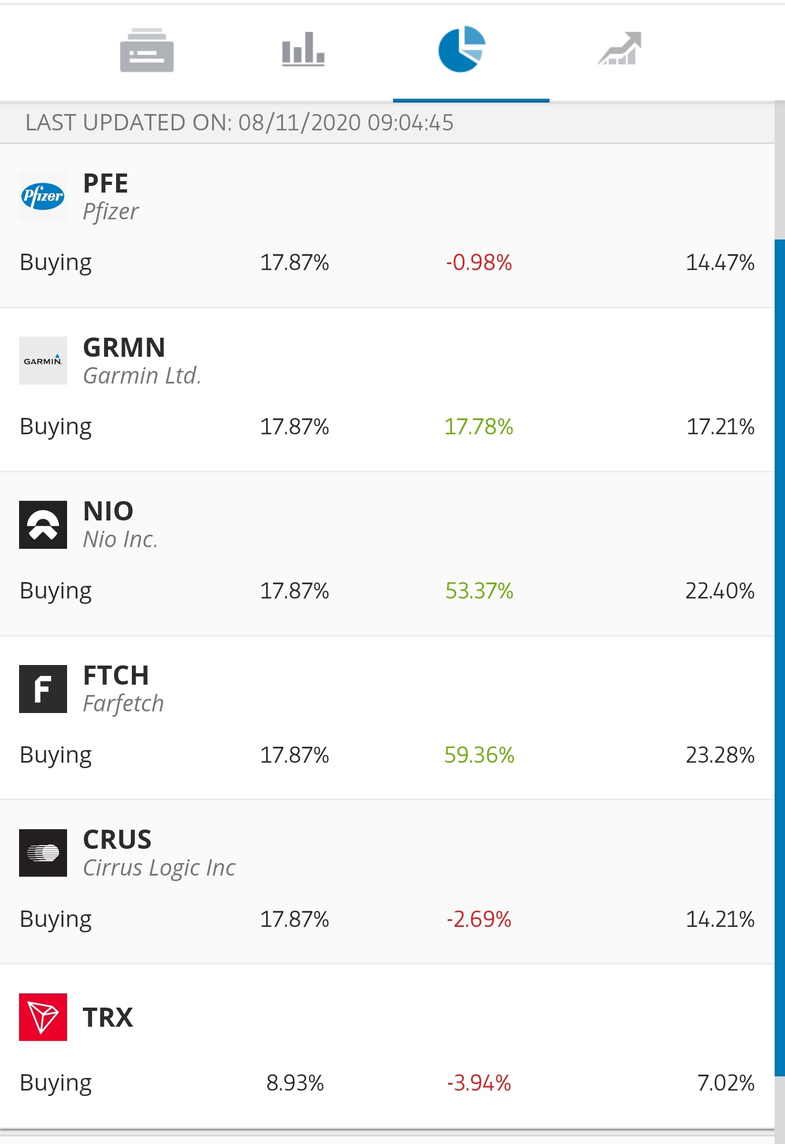
Task: Click the Pfizer company logo
Action: point(44,196)
